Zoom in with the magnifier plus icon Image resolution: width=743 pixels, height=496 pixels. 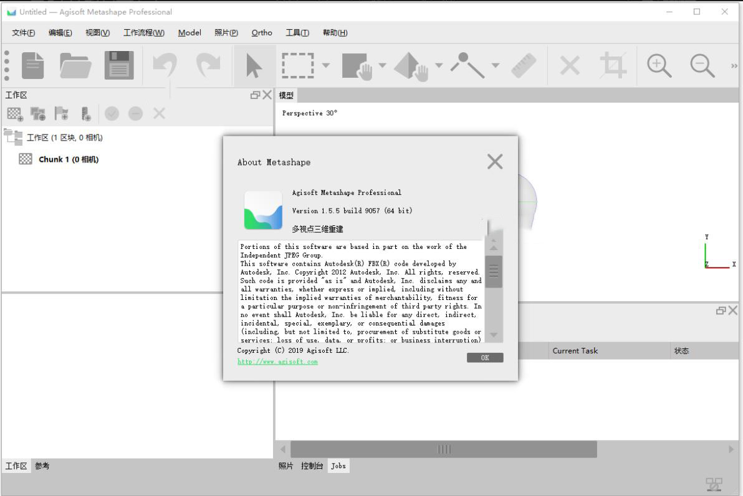pyautogui.click(x=659, y=65)
